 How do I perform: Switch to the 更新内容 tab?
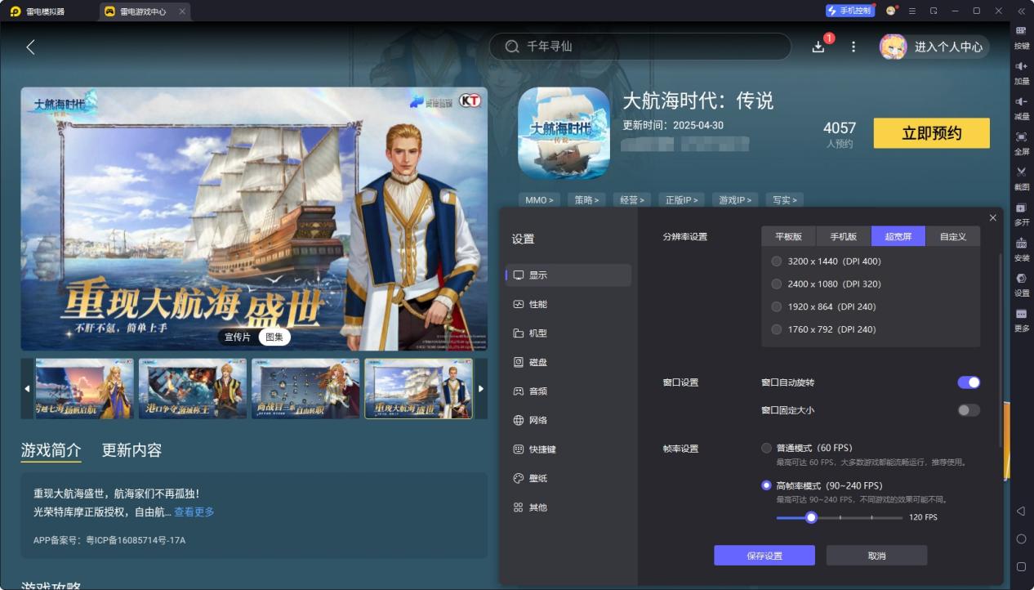point(131,450)
